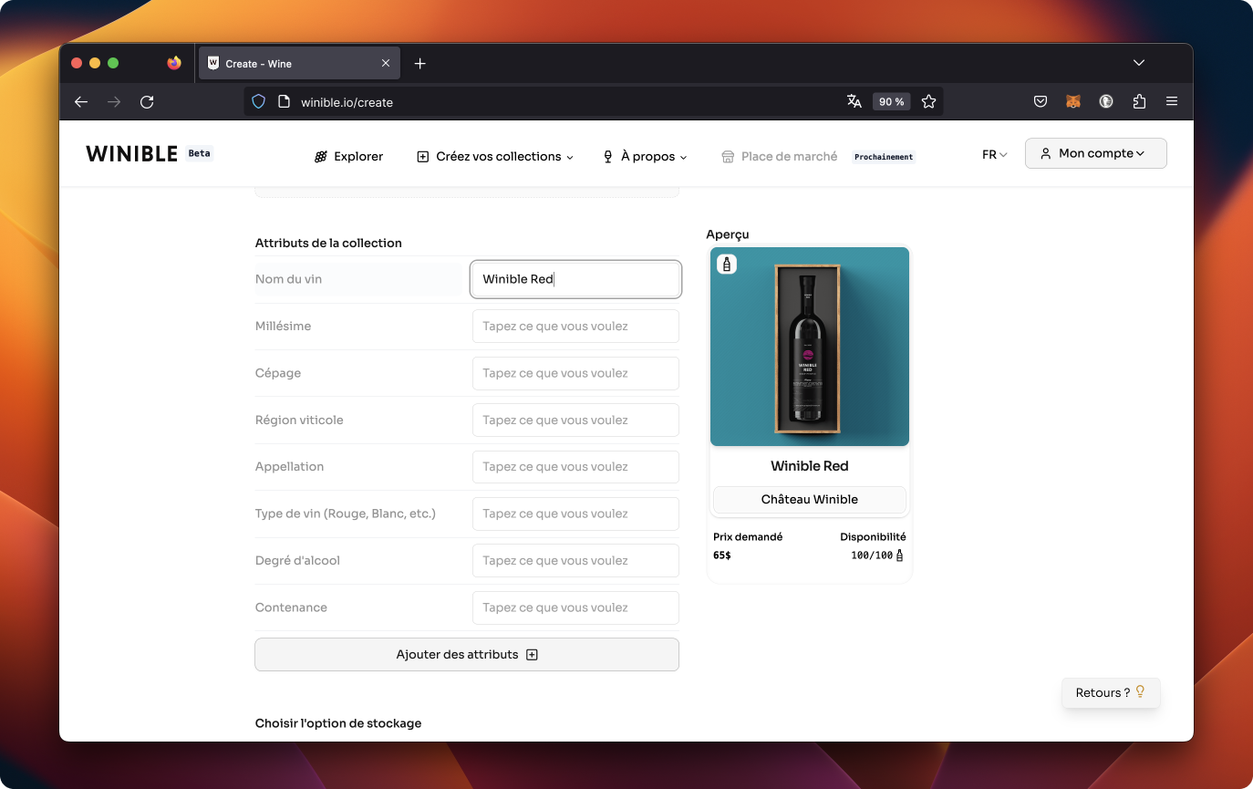Click the Beta badge next to logo
Viewport: 1253px width, 789px height.
(199, 153)
